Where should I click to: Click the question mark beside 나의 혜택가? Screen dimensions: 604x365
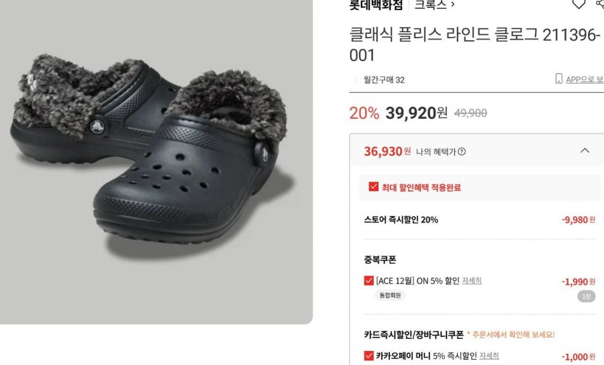462,152
